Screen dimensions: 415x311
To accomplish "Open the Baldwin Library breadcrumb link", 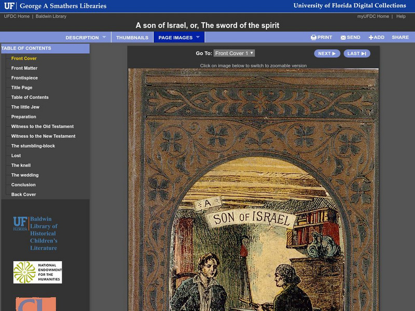I will point(51,17).
